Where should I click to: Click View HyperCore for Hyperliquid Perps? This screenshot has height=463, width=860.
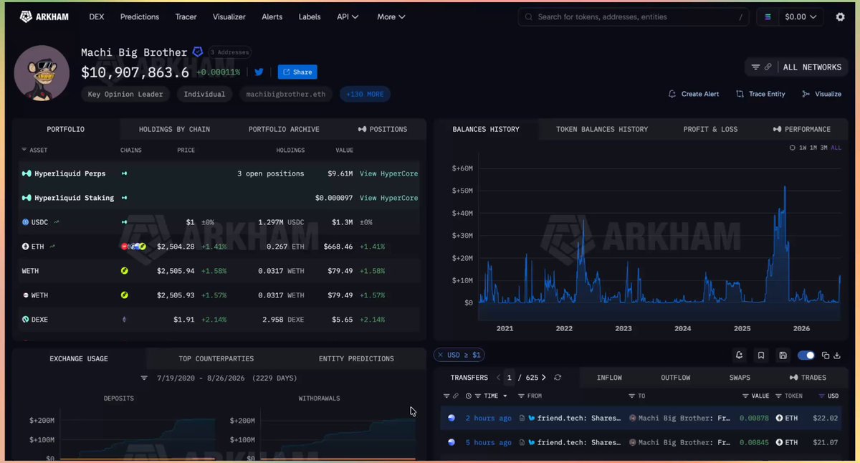(388, 173)
